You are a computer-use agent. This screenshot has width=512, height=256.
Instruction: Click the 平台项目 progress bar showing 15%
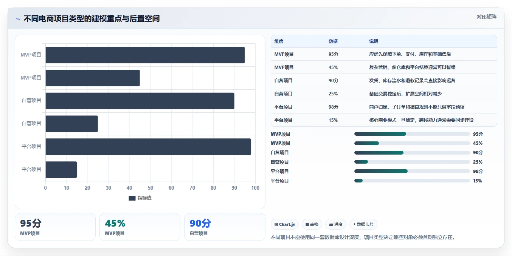[x=412, y=181]
